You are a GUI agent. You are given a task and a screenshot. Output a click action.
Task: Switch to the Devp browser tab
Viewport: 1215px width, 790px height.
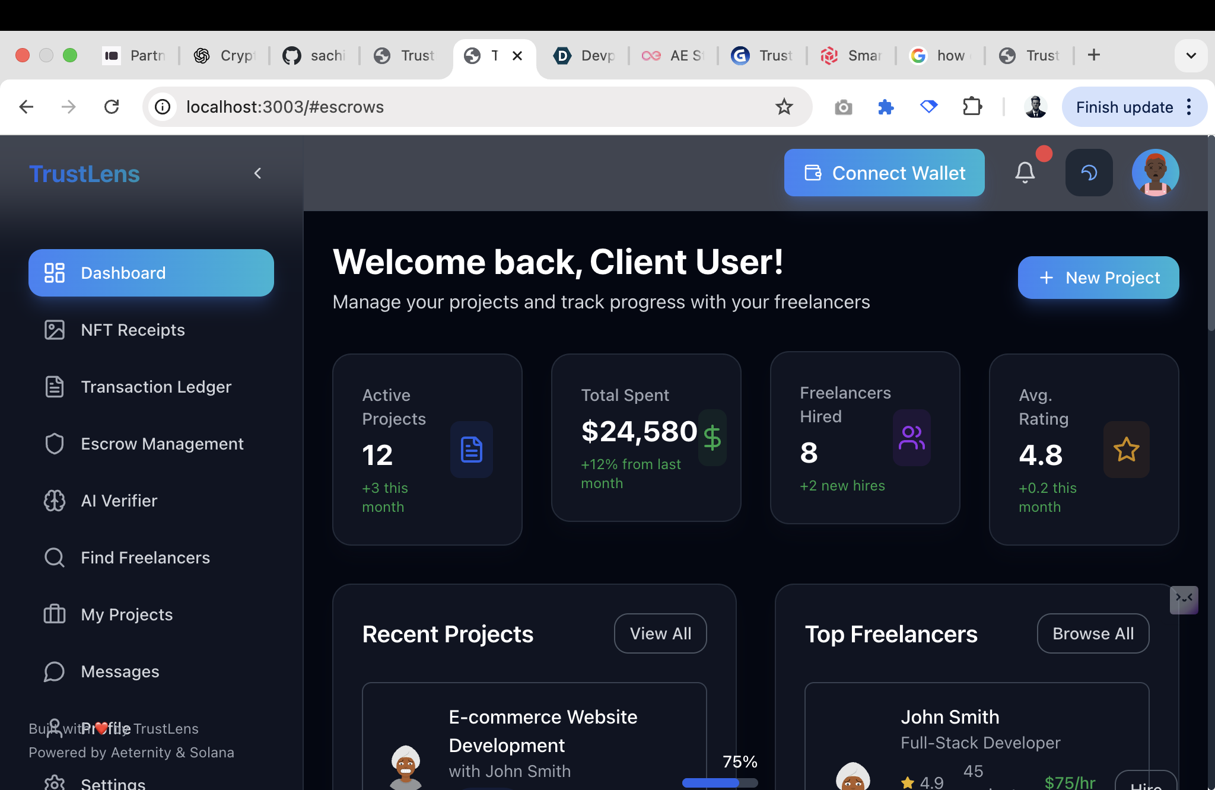click(x=584, y=56)
